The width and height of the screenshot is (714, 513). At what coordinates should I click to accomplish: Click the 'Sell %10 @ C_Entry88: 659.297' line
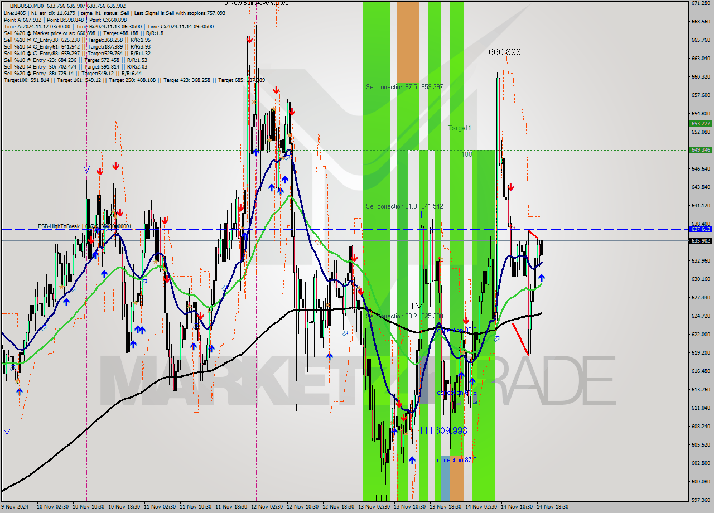[77, 53]
